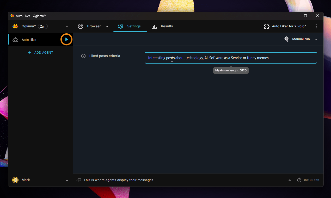Screen dimensions: 331x198
Task: Open the three-dot more options menu
Action: (x=316, y=26)
